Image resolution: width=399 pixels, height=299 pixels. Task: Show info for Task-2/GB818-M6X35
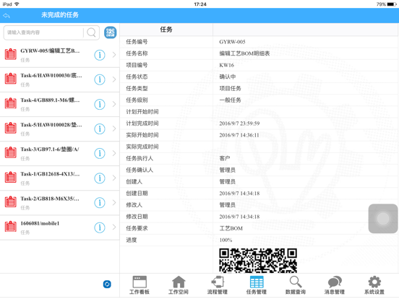(100, 203)
